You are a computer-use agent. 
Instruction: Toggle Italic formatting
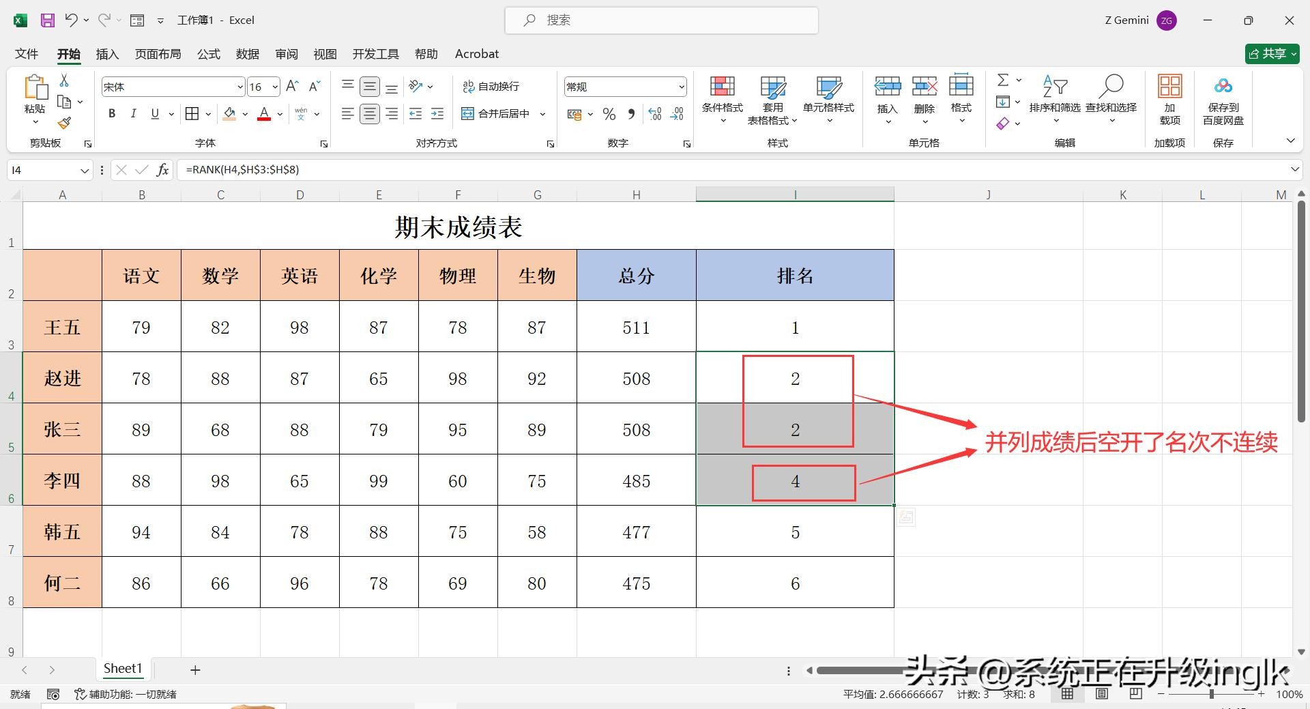pos(134,114)
